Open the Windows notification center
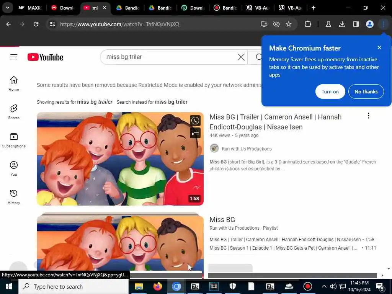 tap(380, 287)
